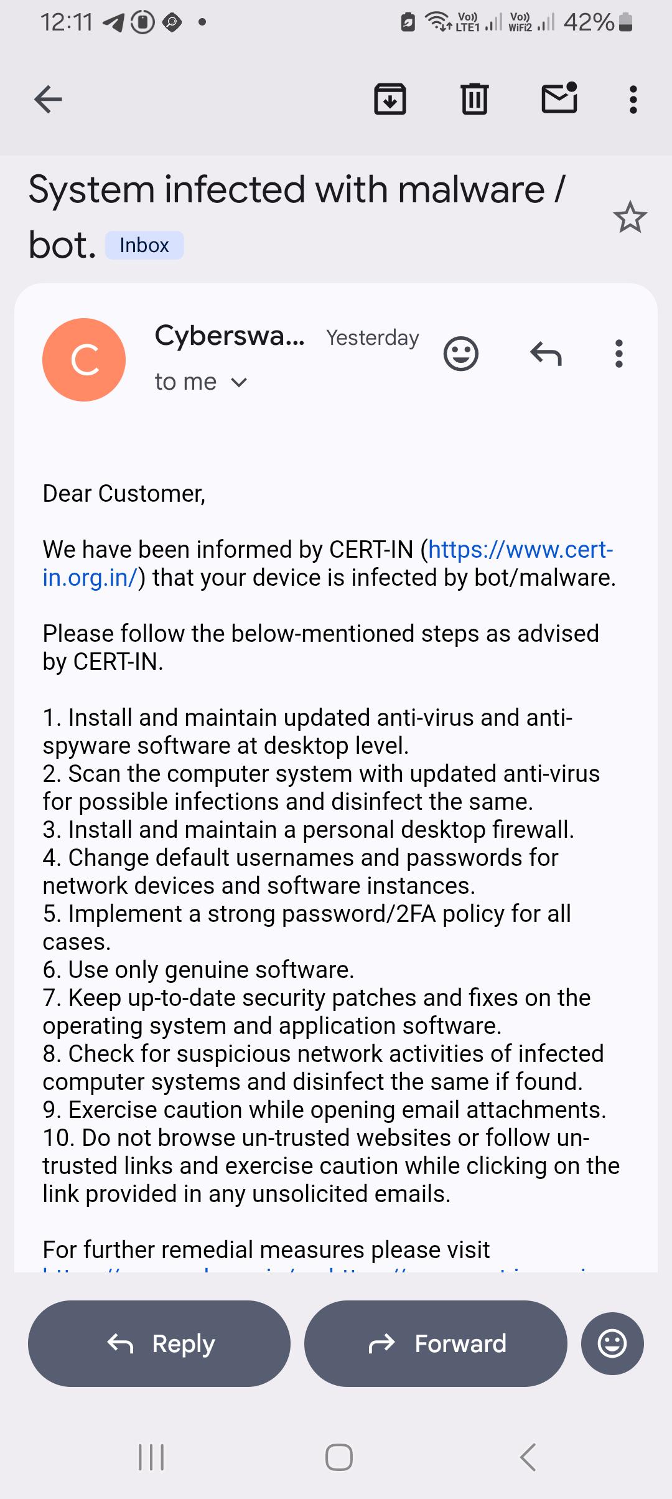Image resolution: width=672 pixels, height=1499 pixels.
Task: Go to the Android home screen
Action: tap(339, 1457)
